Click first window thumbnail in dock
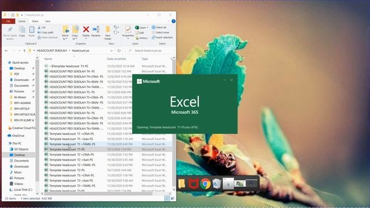This screenshot has height=208, width=370. click(228, 184)
